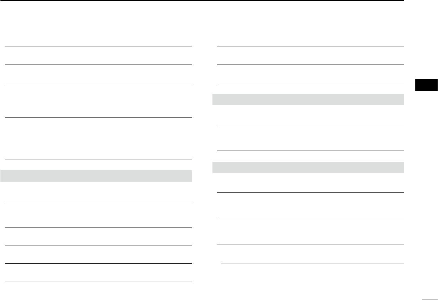Click the row directly below the lower right gray bar
The width and height of the screenshot is (438, 300).
[x=310, y=183]
